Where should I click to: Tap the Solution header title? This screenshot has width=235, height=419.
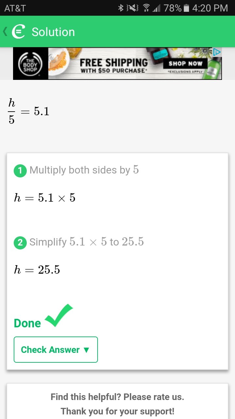tap(53, 32)
